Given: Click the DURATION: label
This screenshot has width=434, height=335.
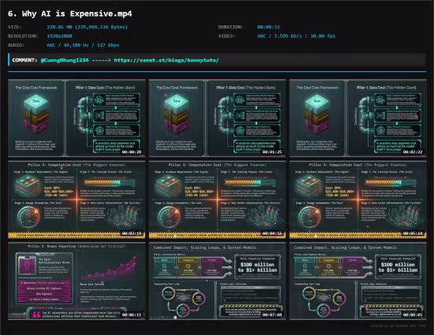Looking at the screenshot, I should (230, 27).
